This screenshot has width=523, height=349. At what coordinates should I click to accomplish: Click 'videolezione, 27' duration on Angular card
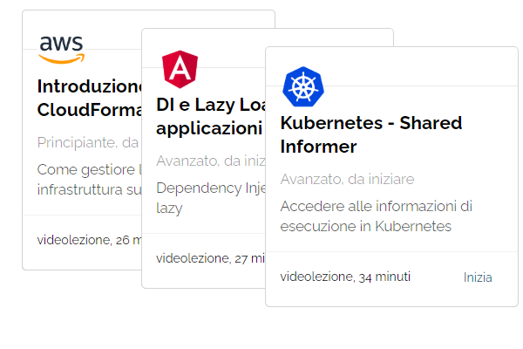click(211, 258)
